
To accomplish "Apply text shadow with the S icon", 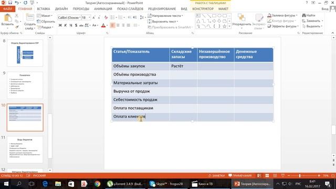I will [76, 25].
